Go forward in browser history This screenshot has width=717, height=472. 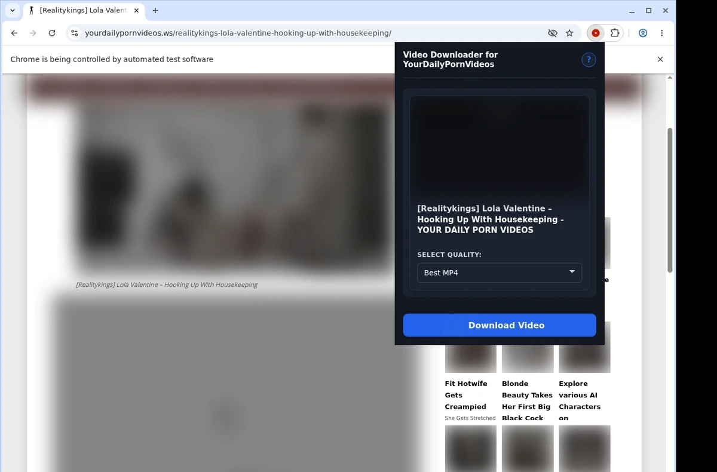(x=33, y=33)
